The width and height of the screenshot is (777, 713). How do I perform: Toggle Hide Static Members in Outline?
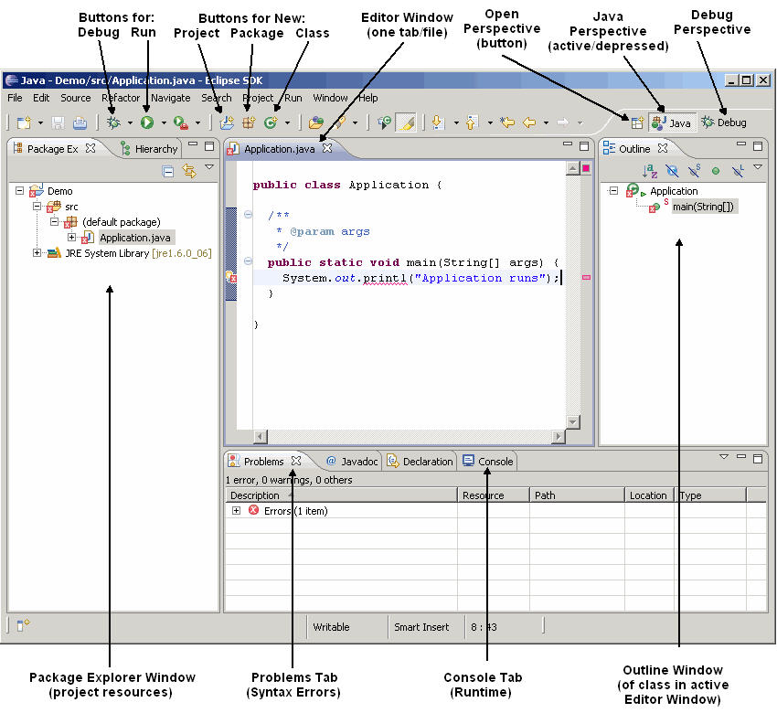coord(694,169)
